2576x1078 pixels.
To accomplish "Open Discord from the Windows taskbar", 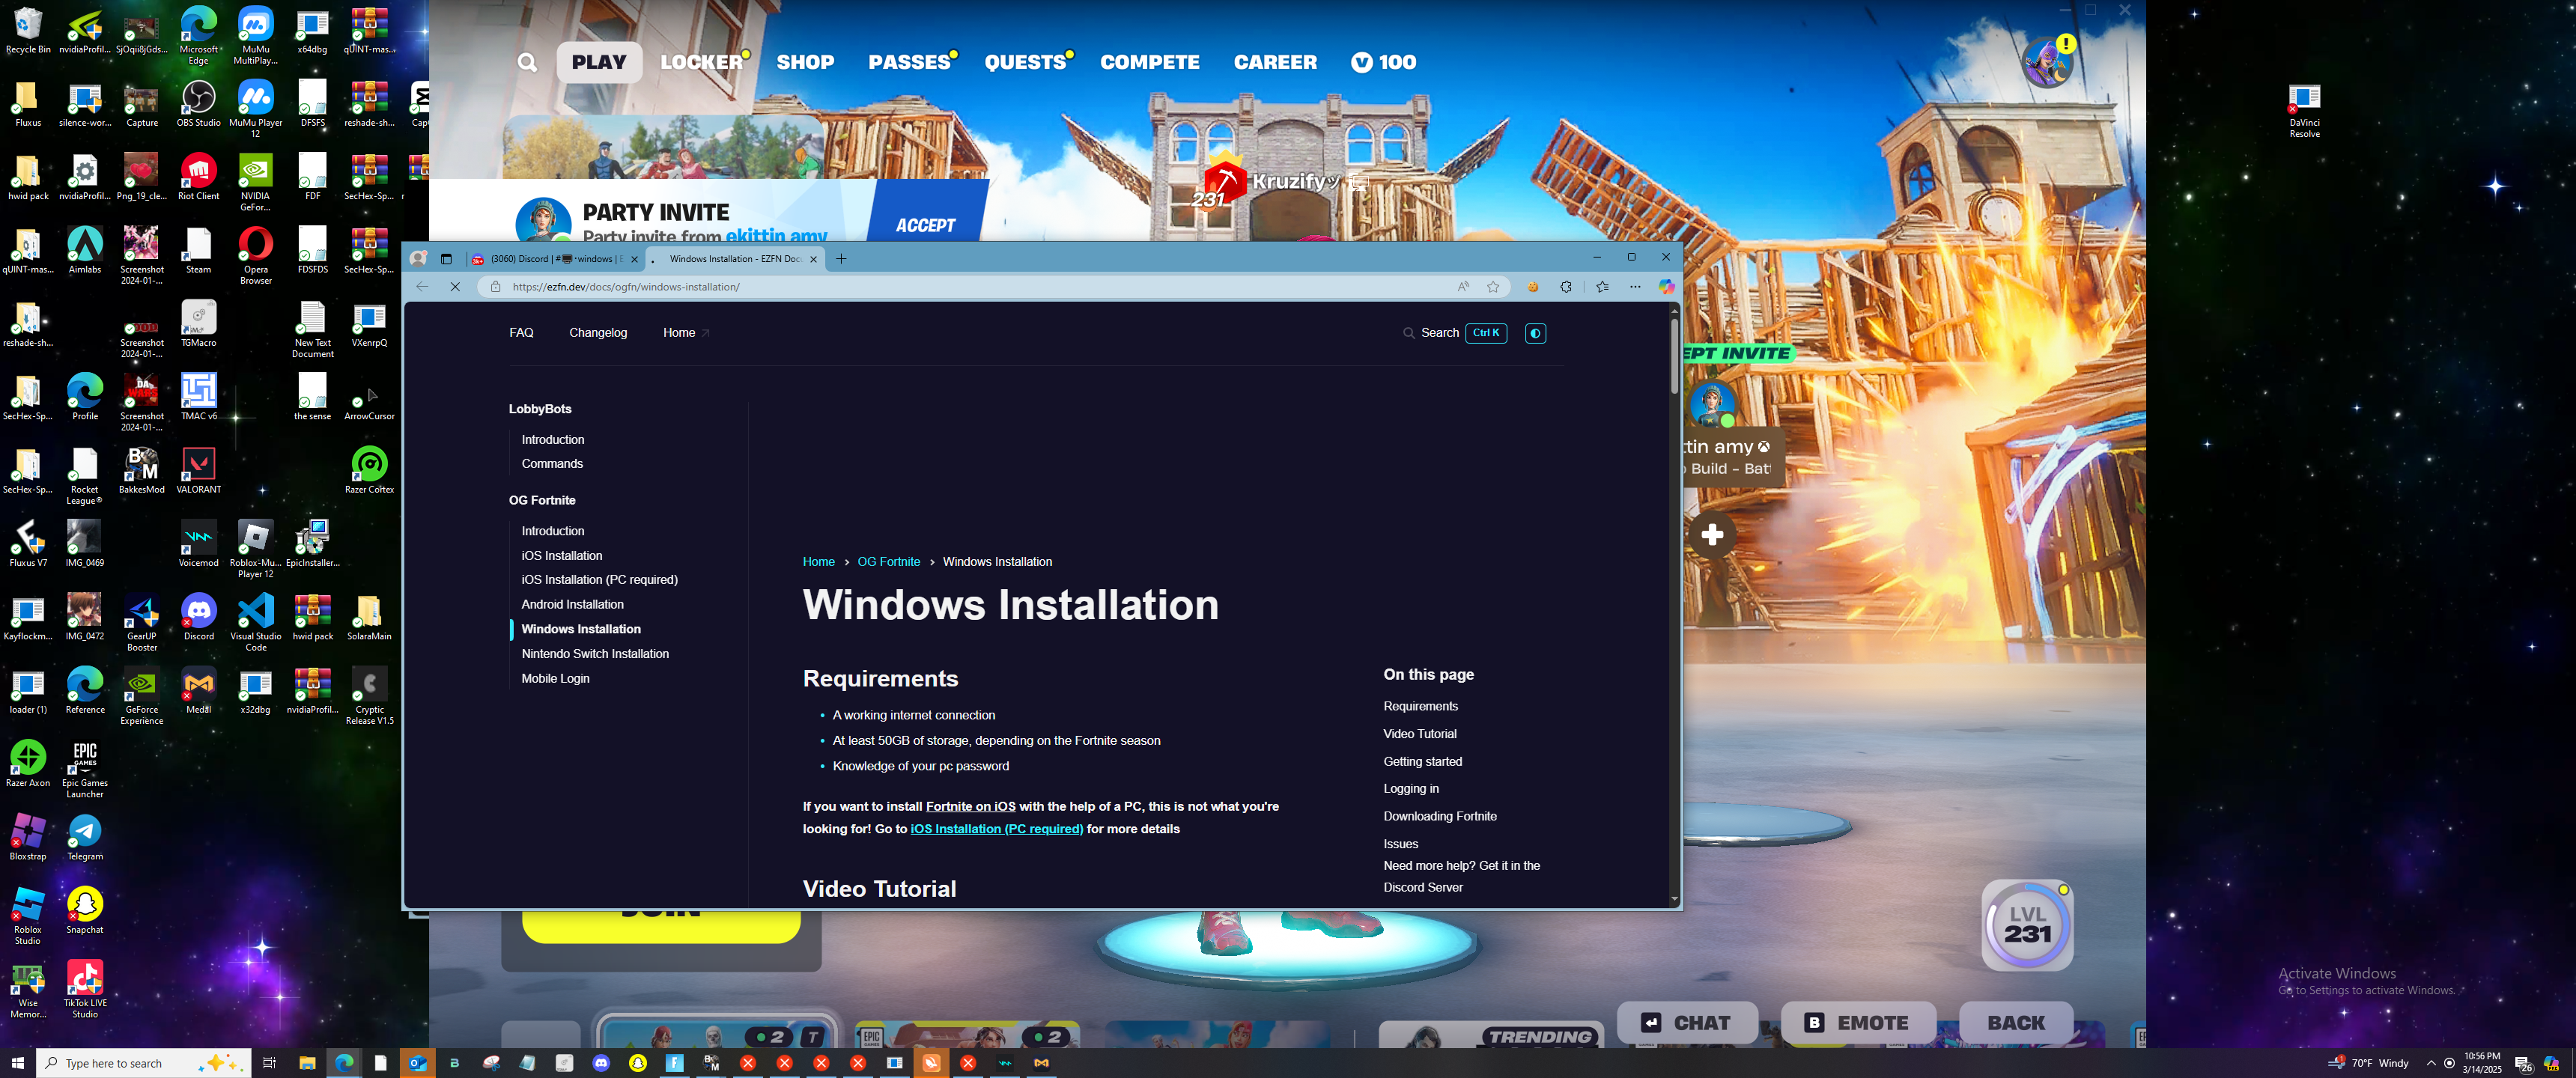I will [601, 1063].
